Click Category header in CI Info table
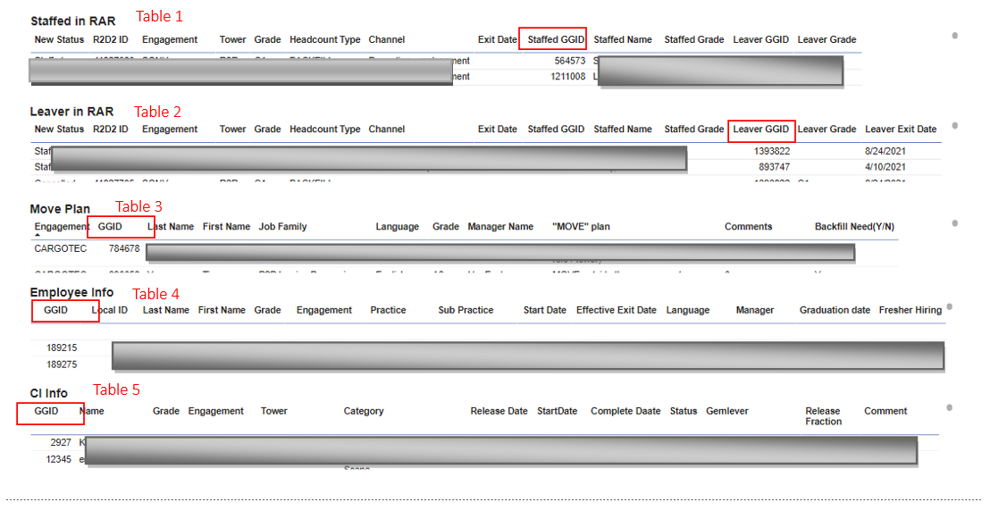Screen dimensions: 1007x519 [364, 411]
